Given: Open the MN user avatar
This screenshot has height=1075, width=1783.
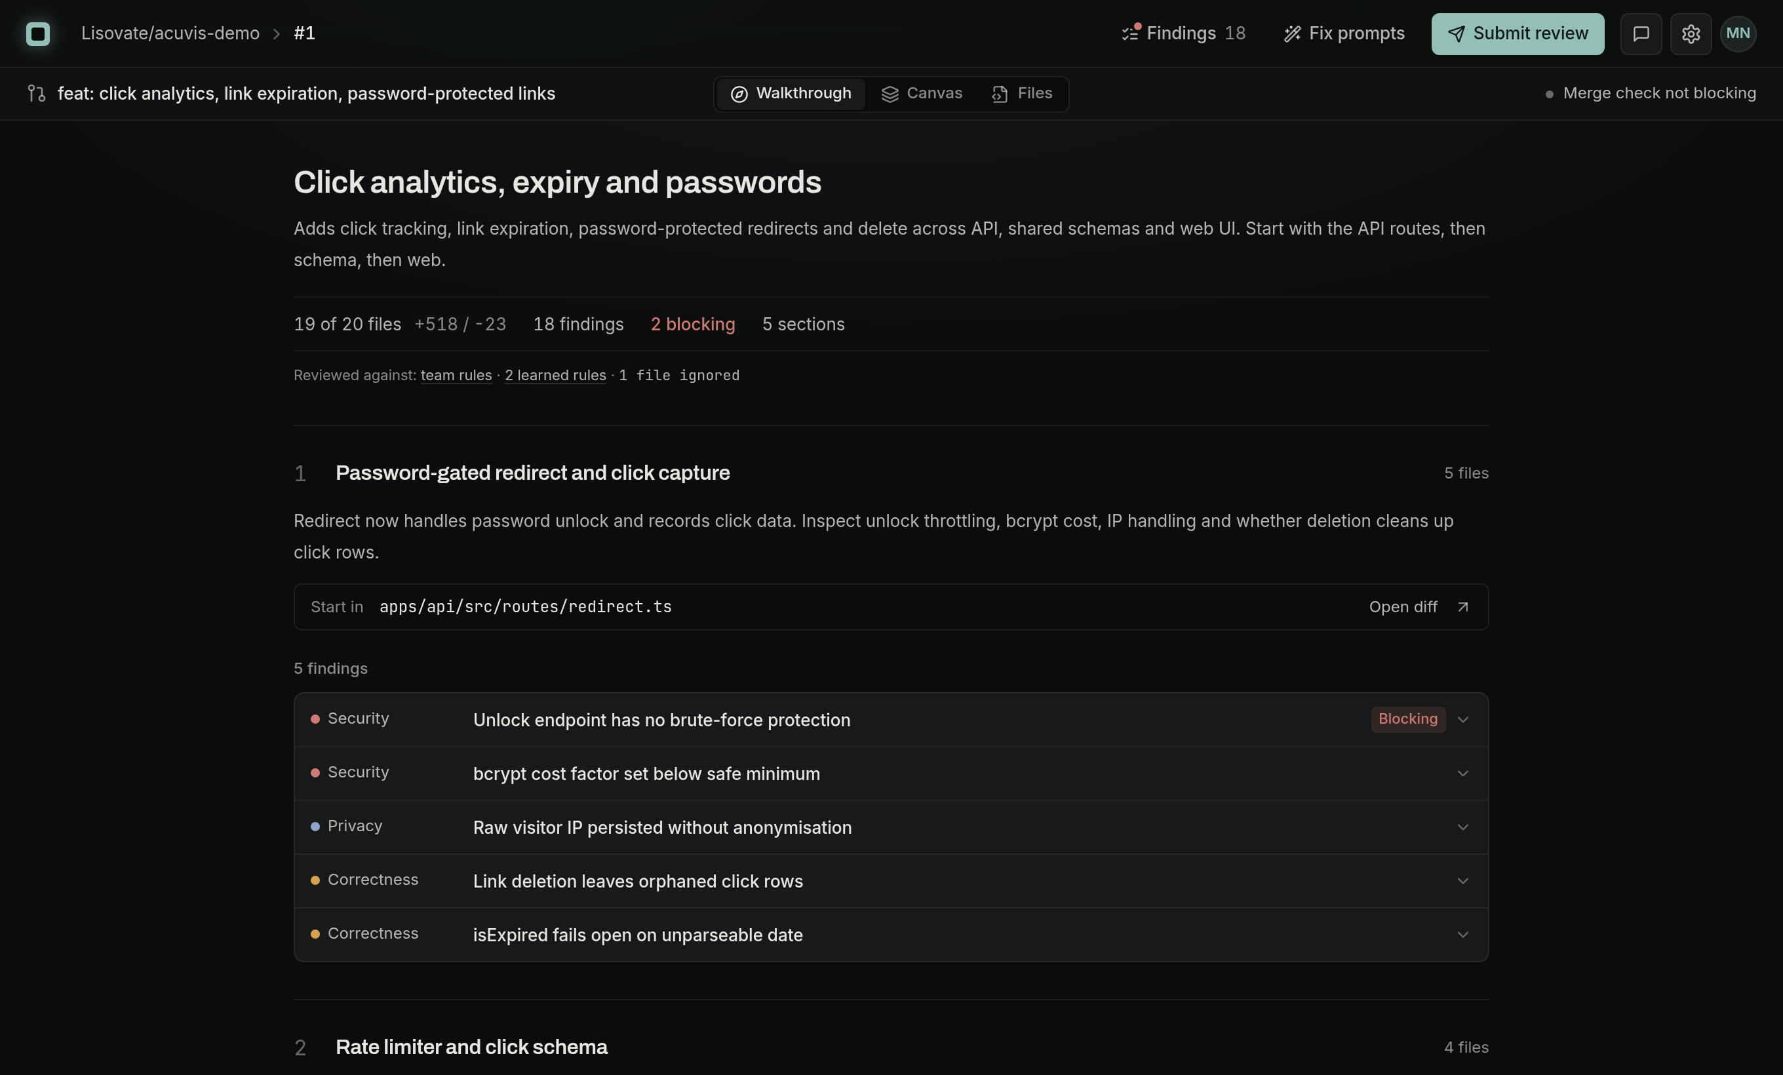Looking at the screenshot, I should (1737, 33).
